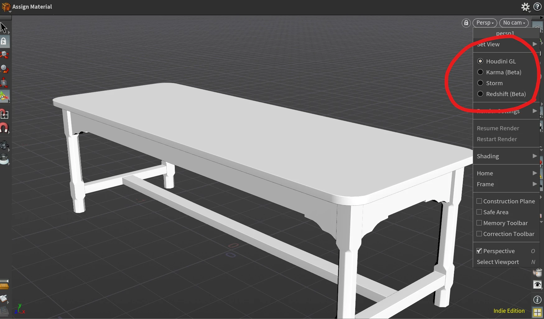Expand the Set View submenu

506,44
